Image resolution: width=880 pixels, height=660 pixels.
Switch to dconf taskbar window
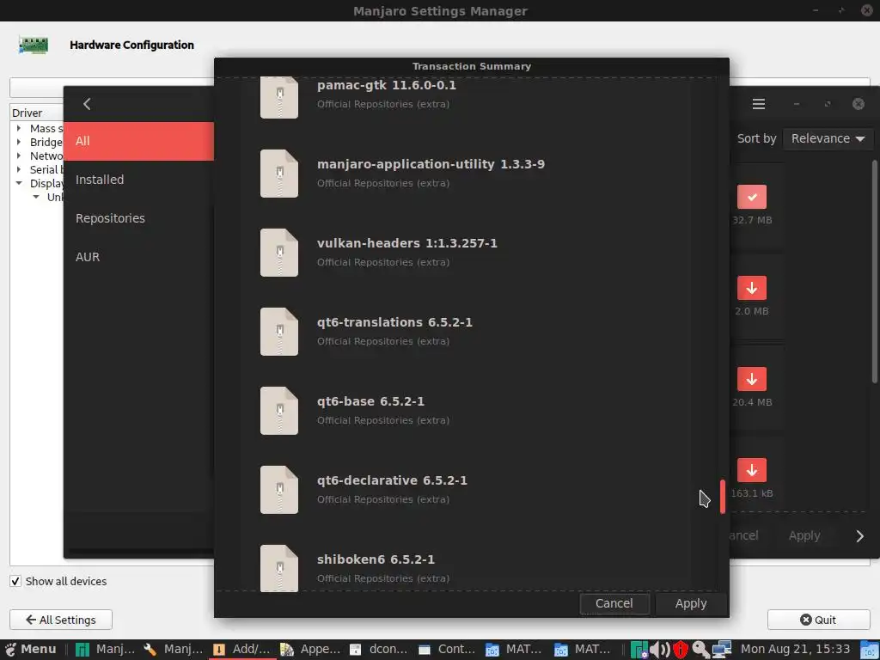(379, 650)
